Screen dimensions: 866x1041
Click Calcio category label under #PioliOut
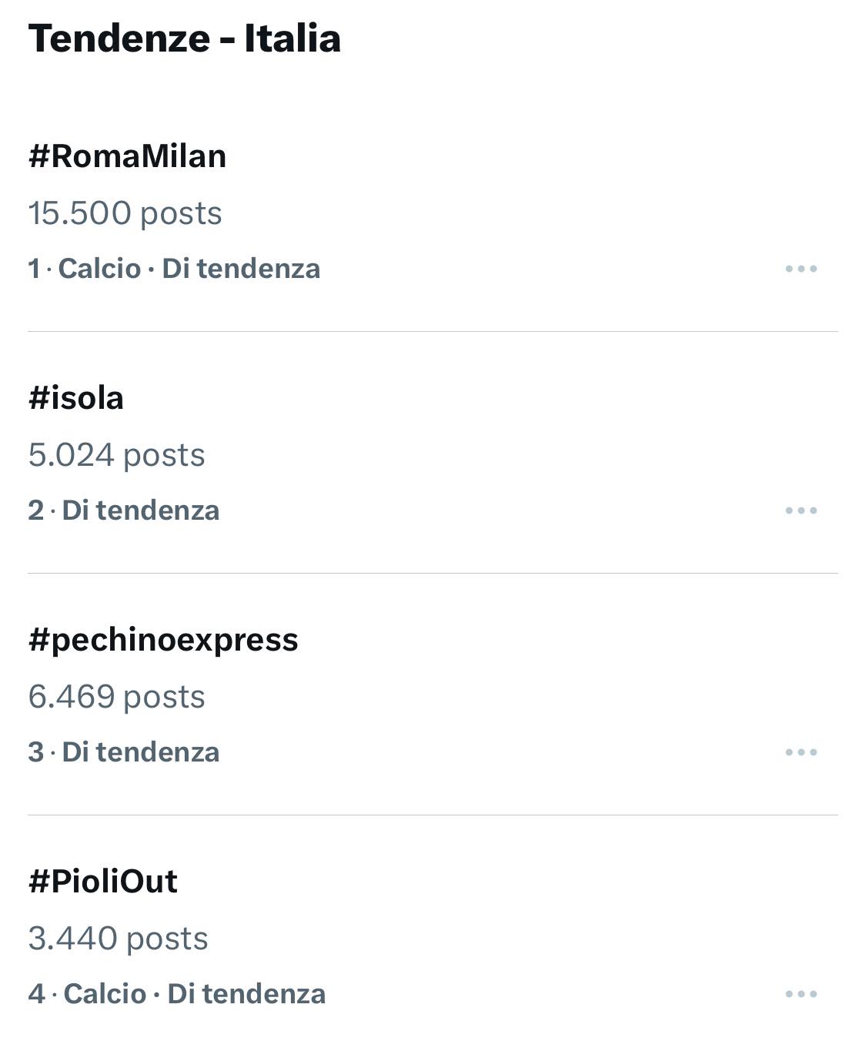click(x=105, y=994)
